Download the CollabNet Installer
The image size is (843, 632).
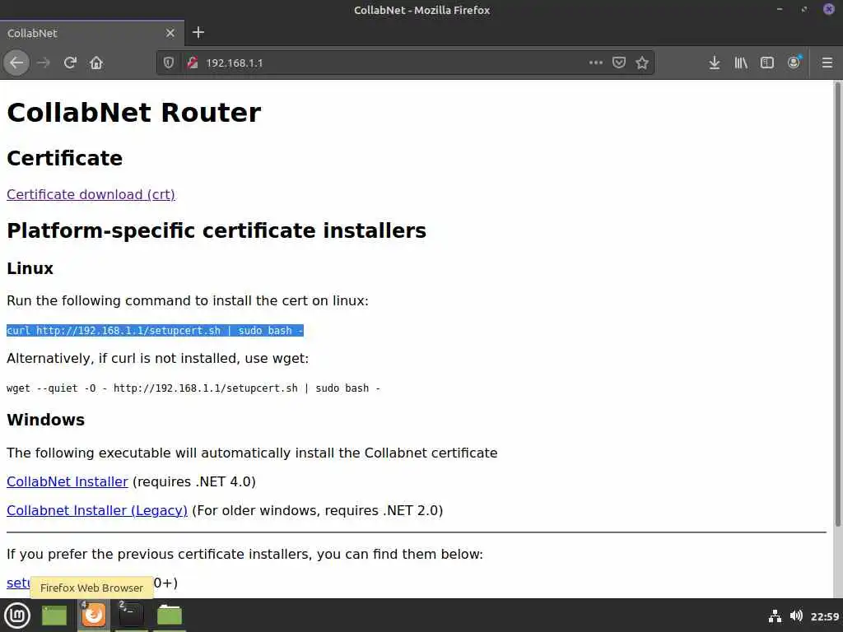(68, 481)
